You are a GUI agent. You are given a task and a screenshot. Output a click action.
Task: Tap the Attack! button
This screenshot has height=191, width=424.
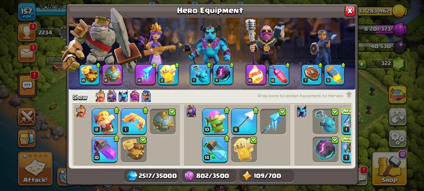tap(35, 169)
